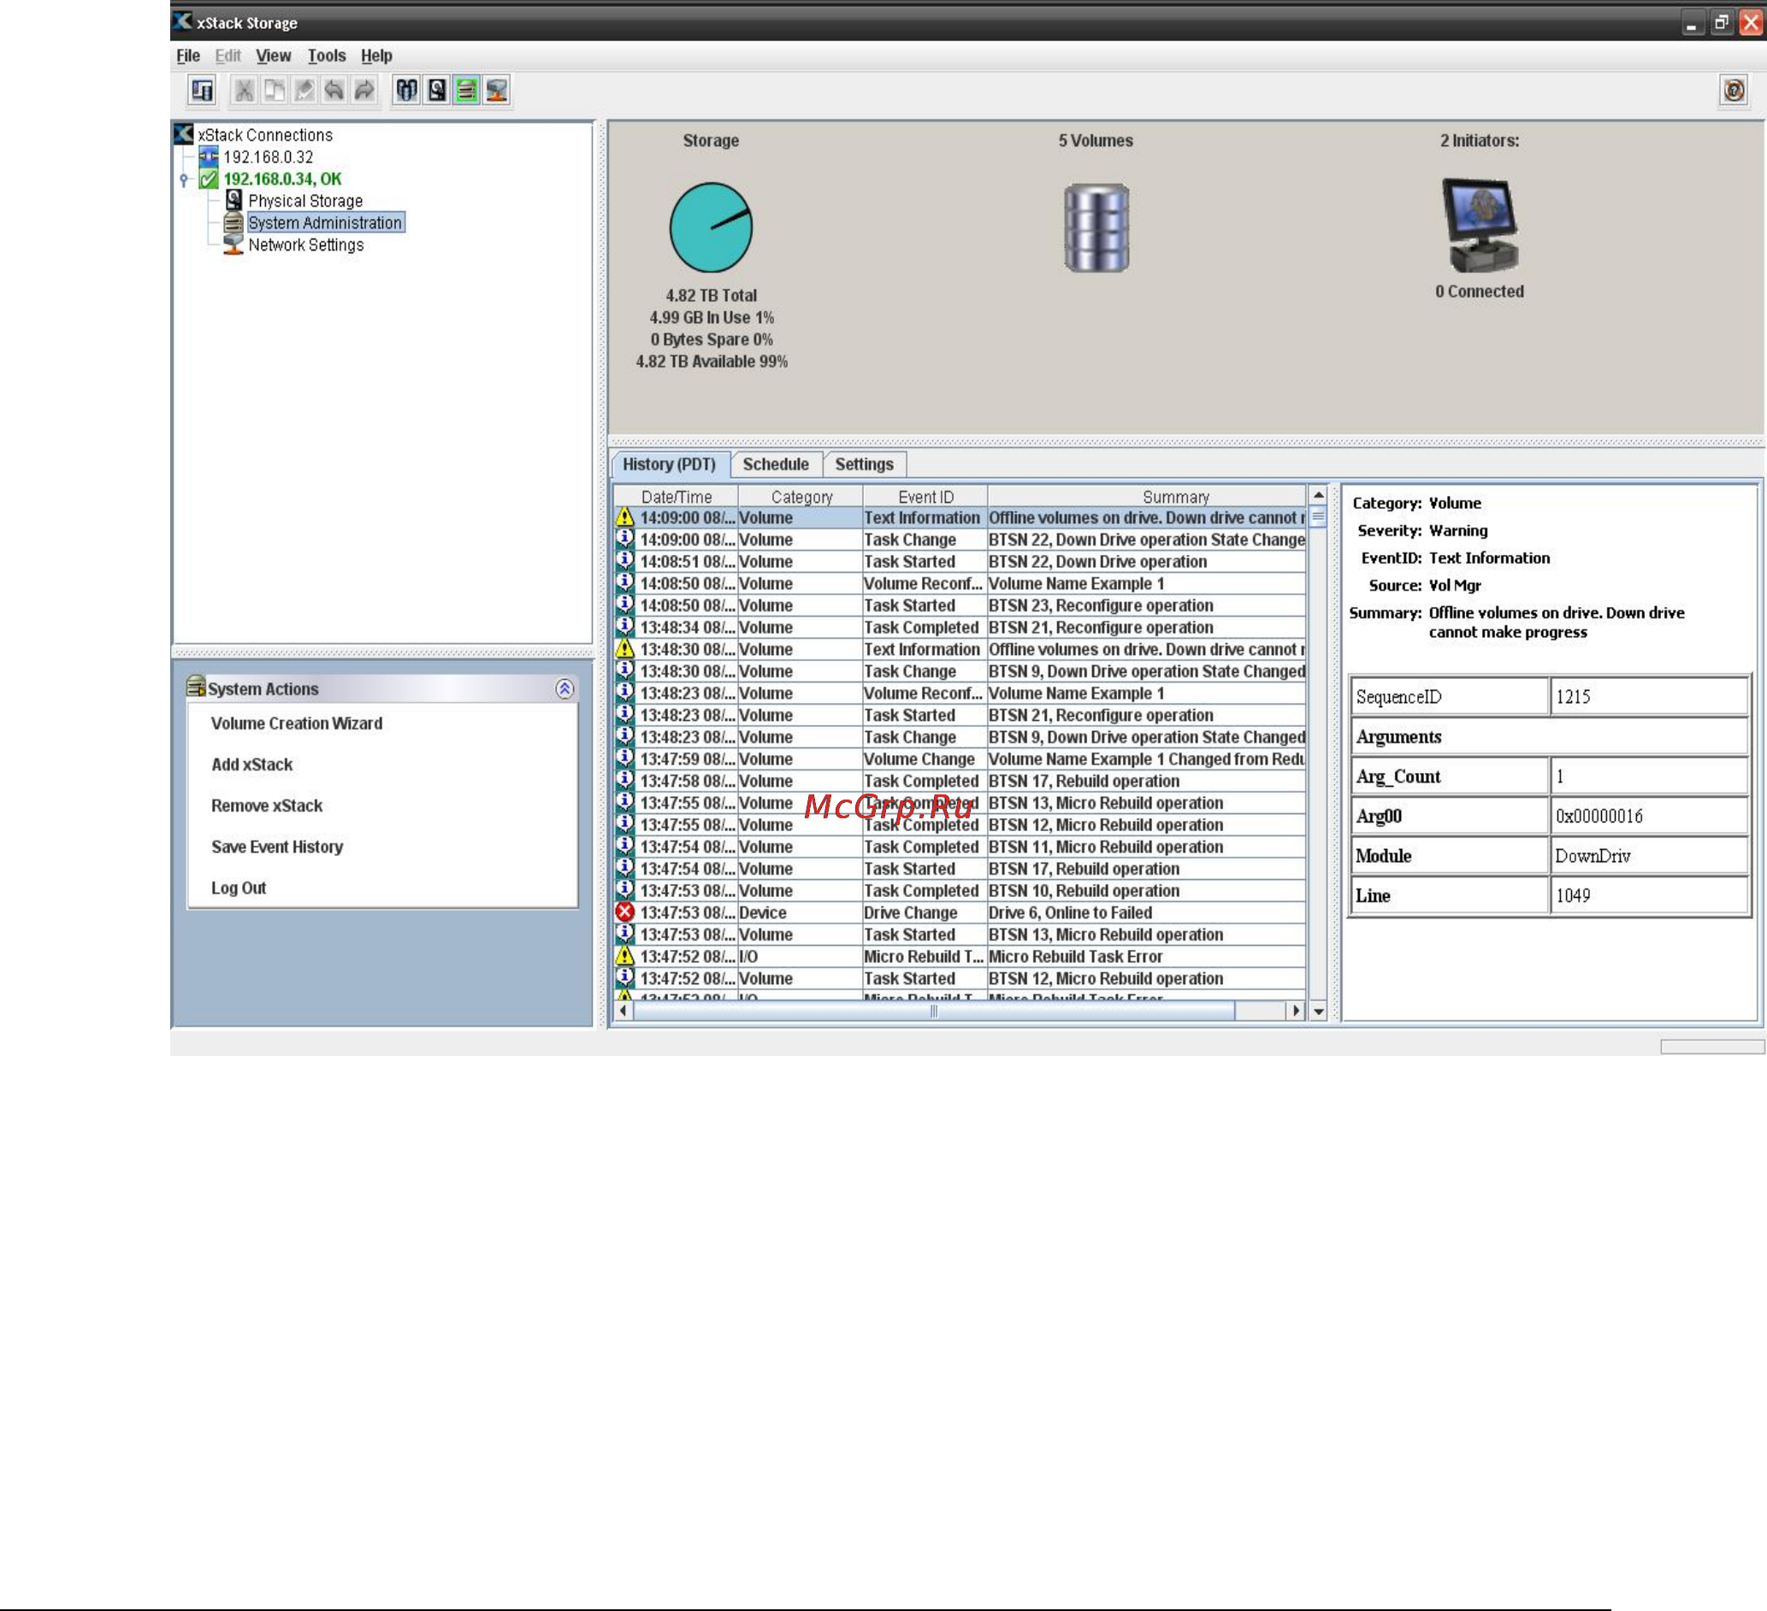Image resolution: width=1767 pixels, height=1611 pixels.
Task: Click the red error icon on Drive Change row
Action: coord(624,912)
